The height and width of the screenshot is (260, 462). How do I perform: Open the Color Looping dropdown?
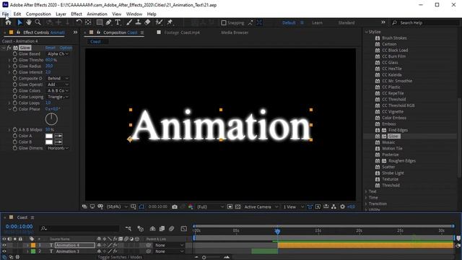58,97
